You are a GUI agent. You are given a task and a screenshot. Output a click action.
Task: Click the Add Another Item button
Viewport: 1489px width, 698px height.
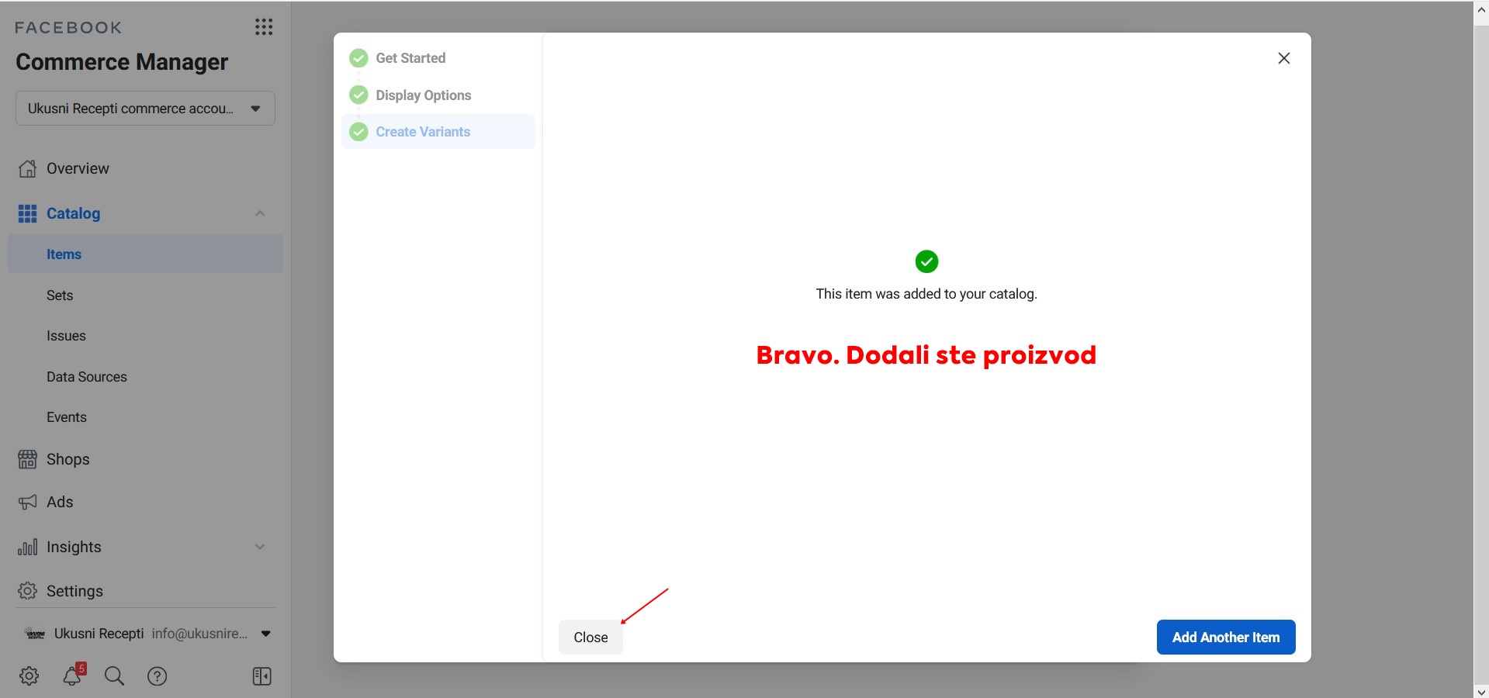[x=1225, y=637]
